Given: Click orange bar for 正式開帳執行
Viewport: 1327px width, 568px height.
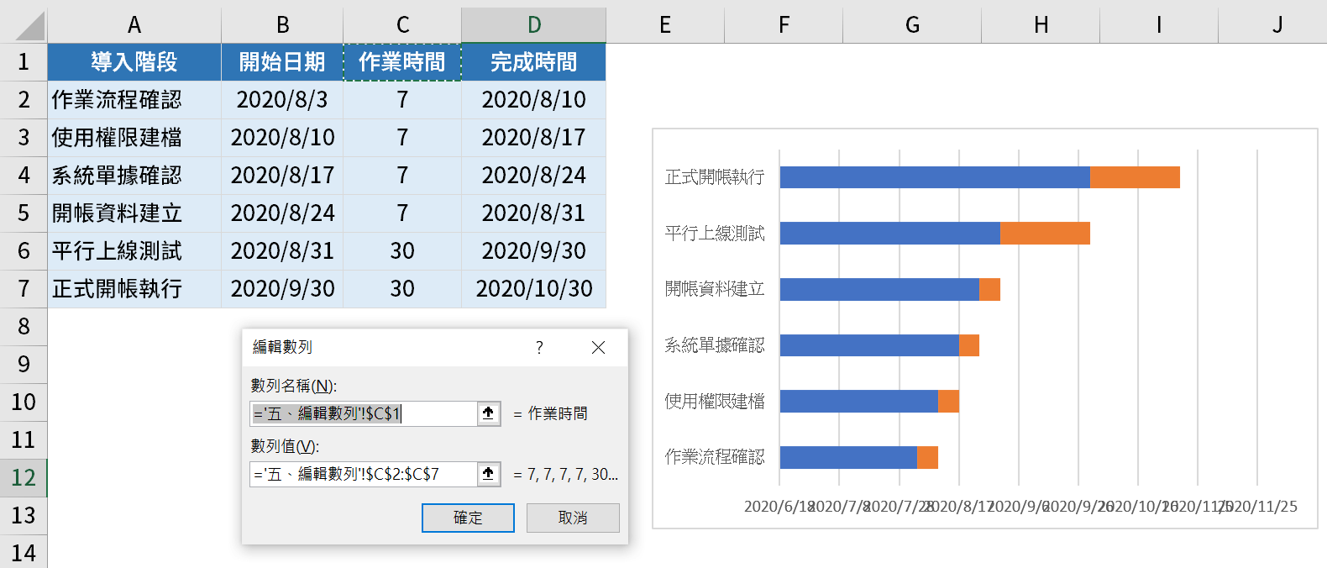Looking at the screenshot, I should click(1135, 177).
